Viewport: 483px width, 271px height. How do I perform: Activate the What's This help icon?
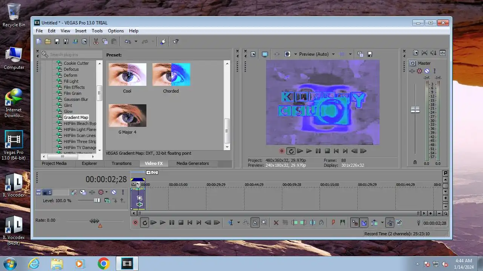175,42
